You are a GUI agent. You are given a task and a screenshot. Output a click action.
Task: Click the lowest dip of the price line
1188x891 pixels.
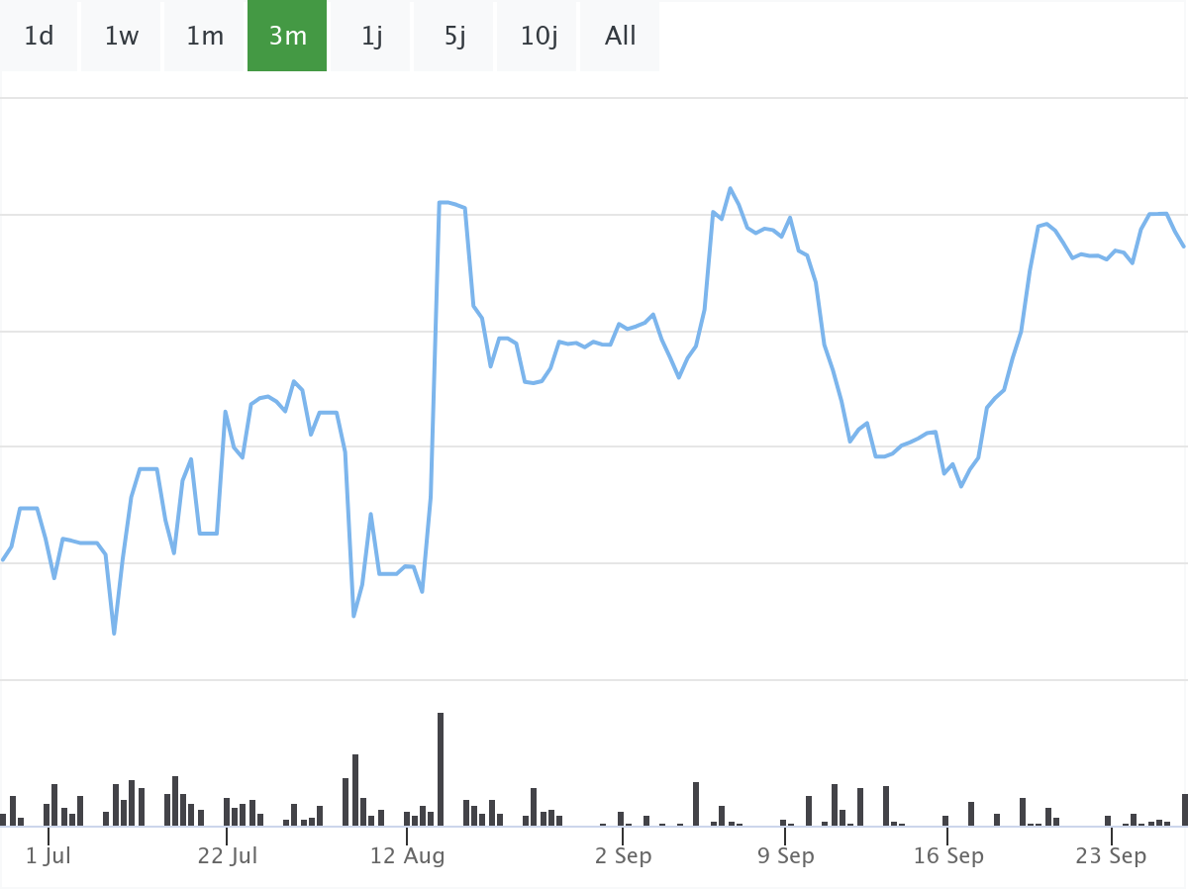click(x=114, y=633)
